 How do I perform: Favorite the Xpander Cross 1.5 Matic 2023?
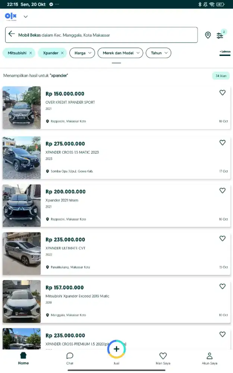223,142
